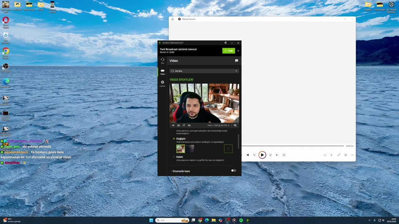This screenshot has width=399, height=224.
Task: Select the Değiştir background radio option
Action: [x=174, y=139]
